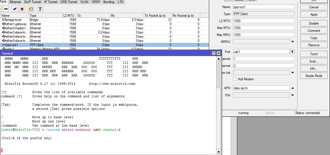Expand the PIN field arrow

292,95
